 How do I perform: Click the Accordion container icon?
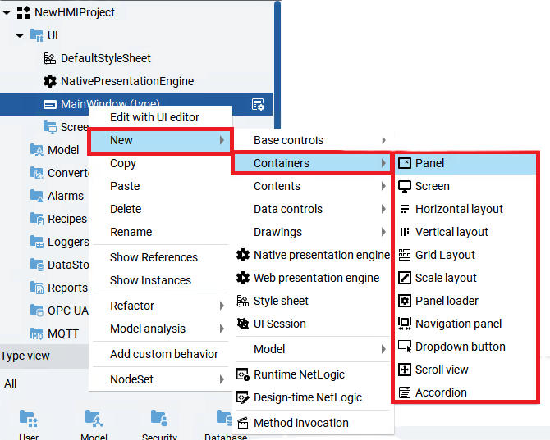pyautogui.click(x=405, y=392)
